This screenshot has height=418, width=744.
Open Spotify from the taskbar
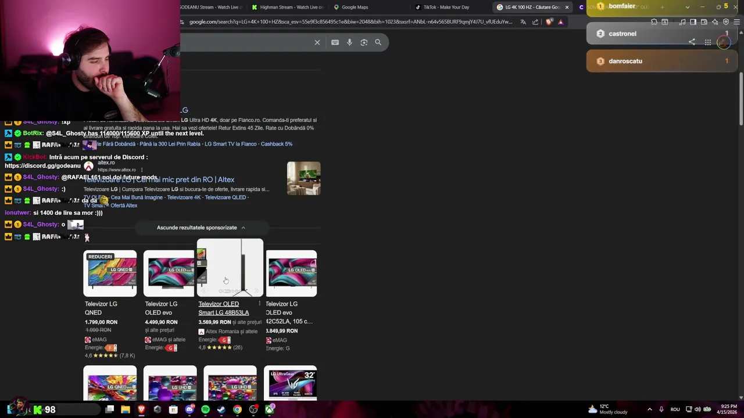tap(205, 409)
